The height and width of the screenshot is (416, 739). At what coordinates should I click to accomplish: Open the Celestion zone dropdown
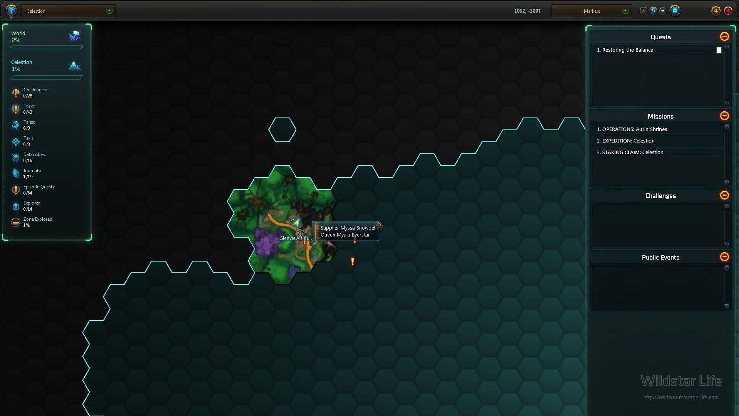click(69, 11)
